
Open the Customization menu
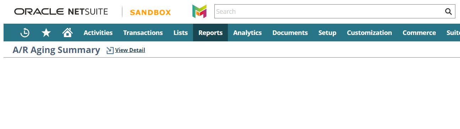[369, 33]
